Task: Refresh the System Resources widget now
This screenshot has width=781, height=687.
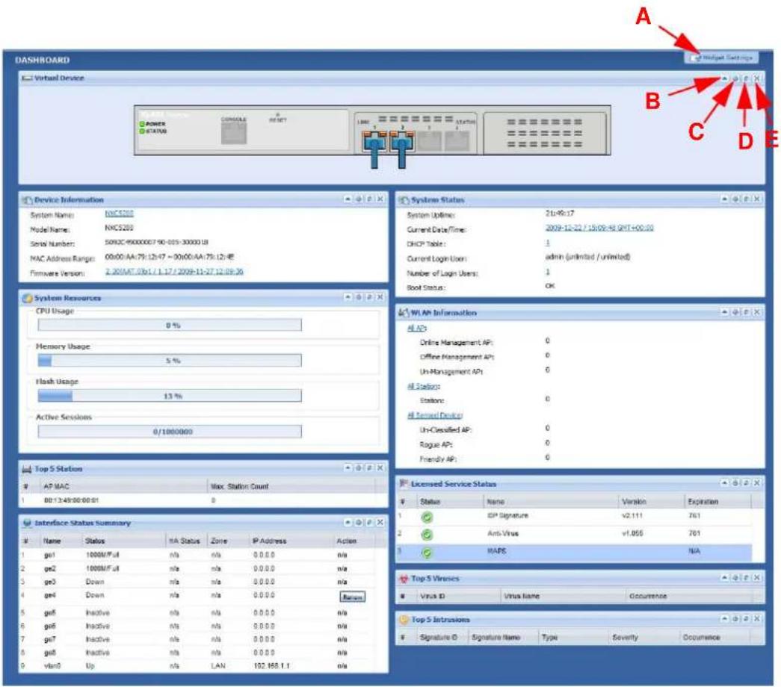Action: [370, 297]
